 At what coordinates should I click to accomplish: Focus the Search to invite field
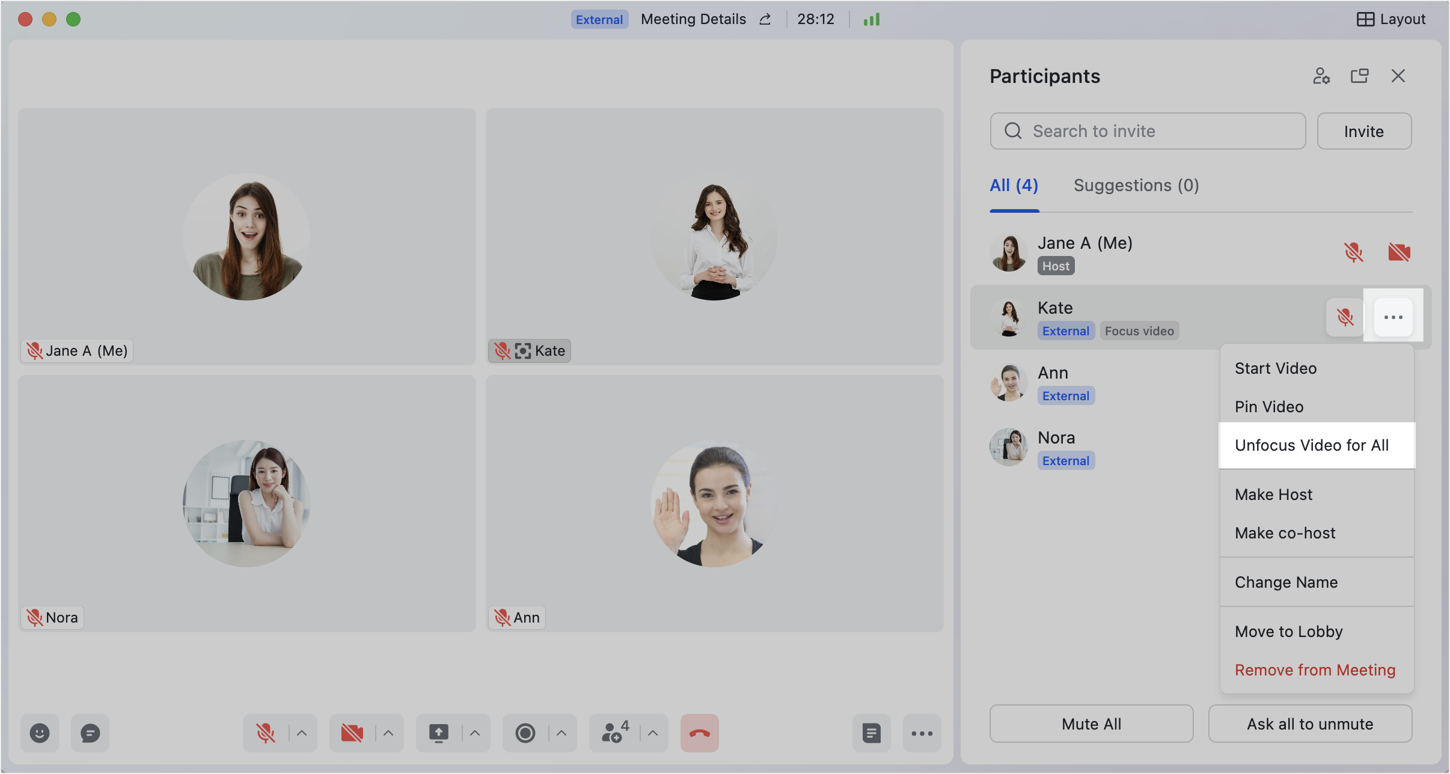[1148, 131]
